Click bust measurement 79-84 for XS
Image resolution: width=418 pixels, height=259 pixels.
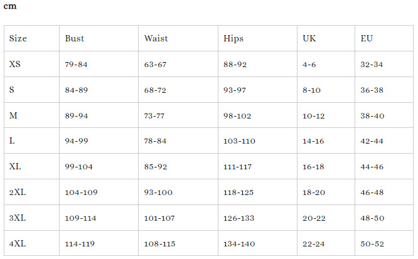(76, 64)
